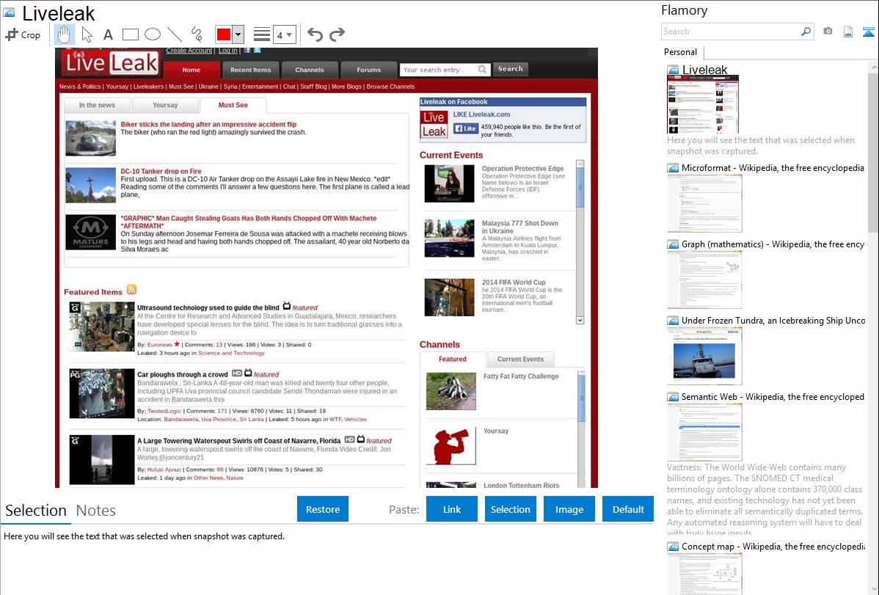Focus the Flamory Search field
879x595 pixels.
pos(731,32)
